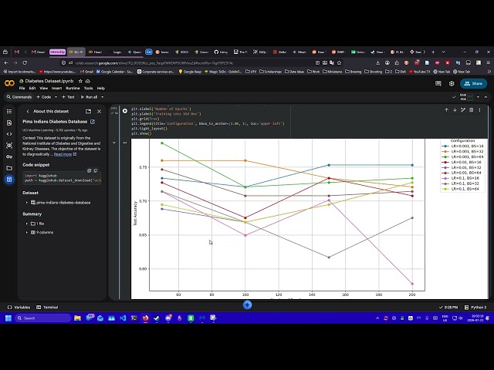Expand the 9 columns summary row
Image resolution: width=494 pixels, height=370 pixels.
coord(27,233)
